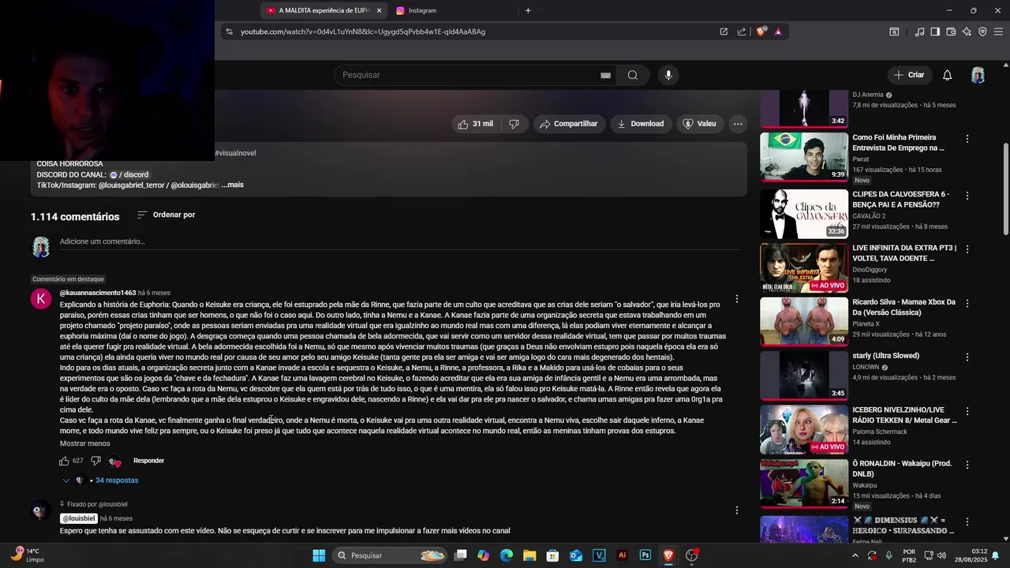Click the Valeu thanks button
This screenshot has height=568, width=1010.
click(x=699, y=124)
